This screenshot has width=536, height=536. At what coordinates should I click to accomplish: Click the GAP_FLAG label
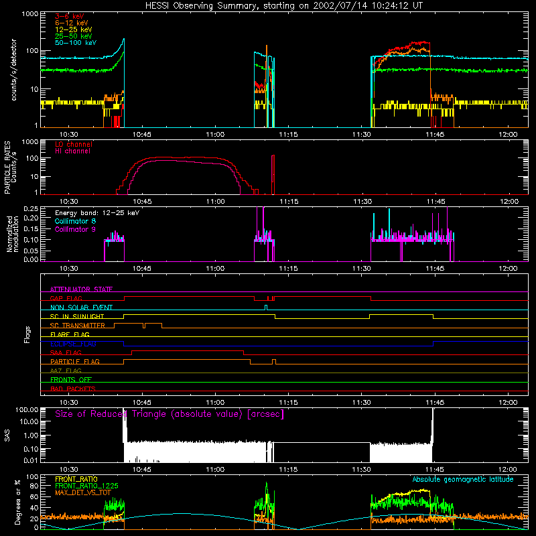66,298
